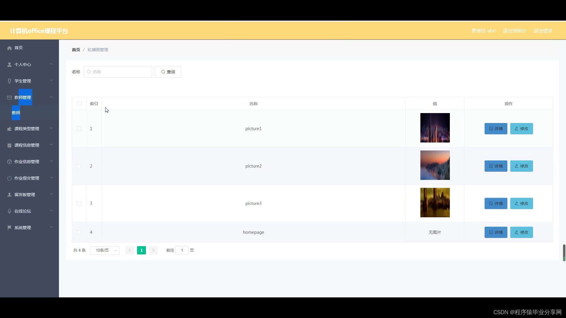This screenshot has width=566, height=318.
Task: Click the clipboard icon beside 课程信息管理
Action: pos(9,145)
